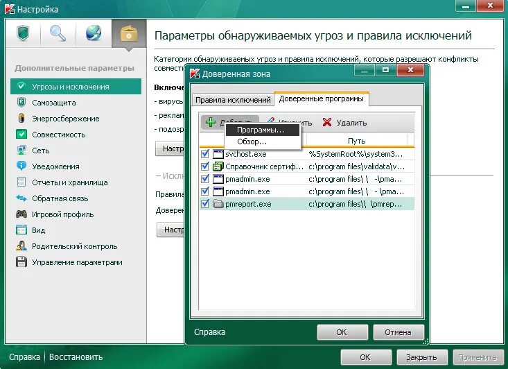Open Родительский контроль in the sidebar
The width and height of the screenshot is (508, 369).
click(76, 246)
